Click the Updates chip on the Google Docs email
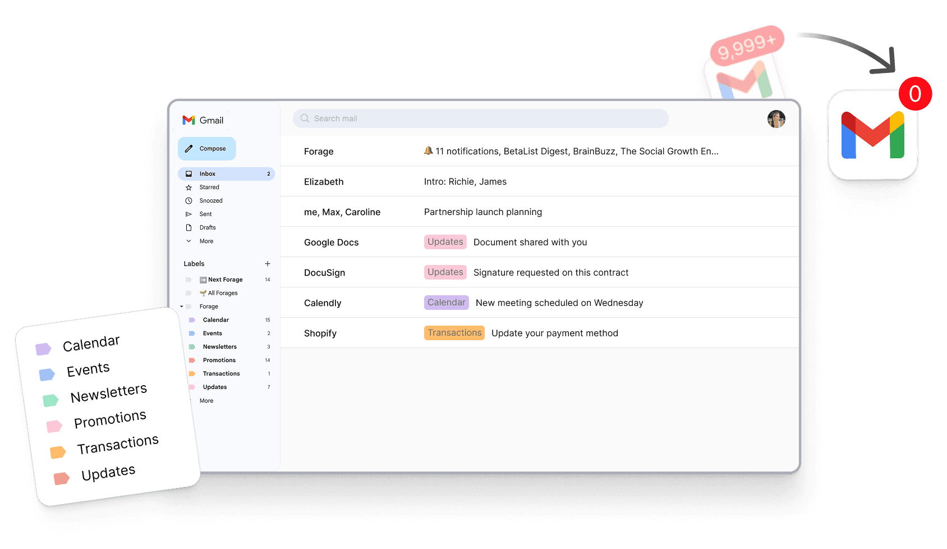947x549 pixels. [445, 242]
